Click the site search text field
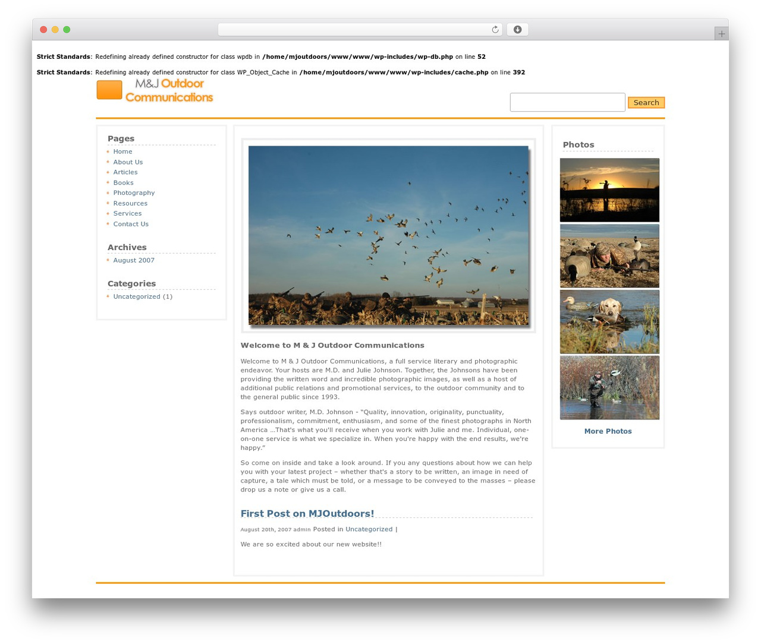Image resolution: width=761 pixels, height=644 pixels. click(567, 102)
